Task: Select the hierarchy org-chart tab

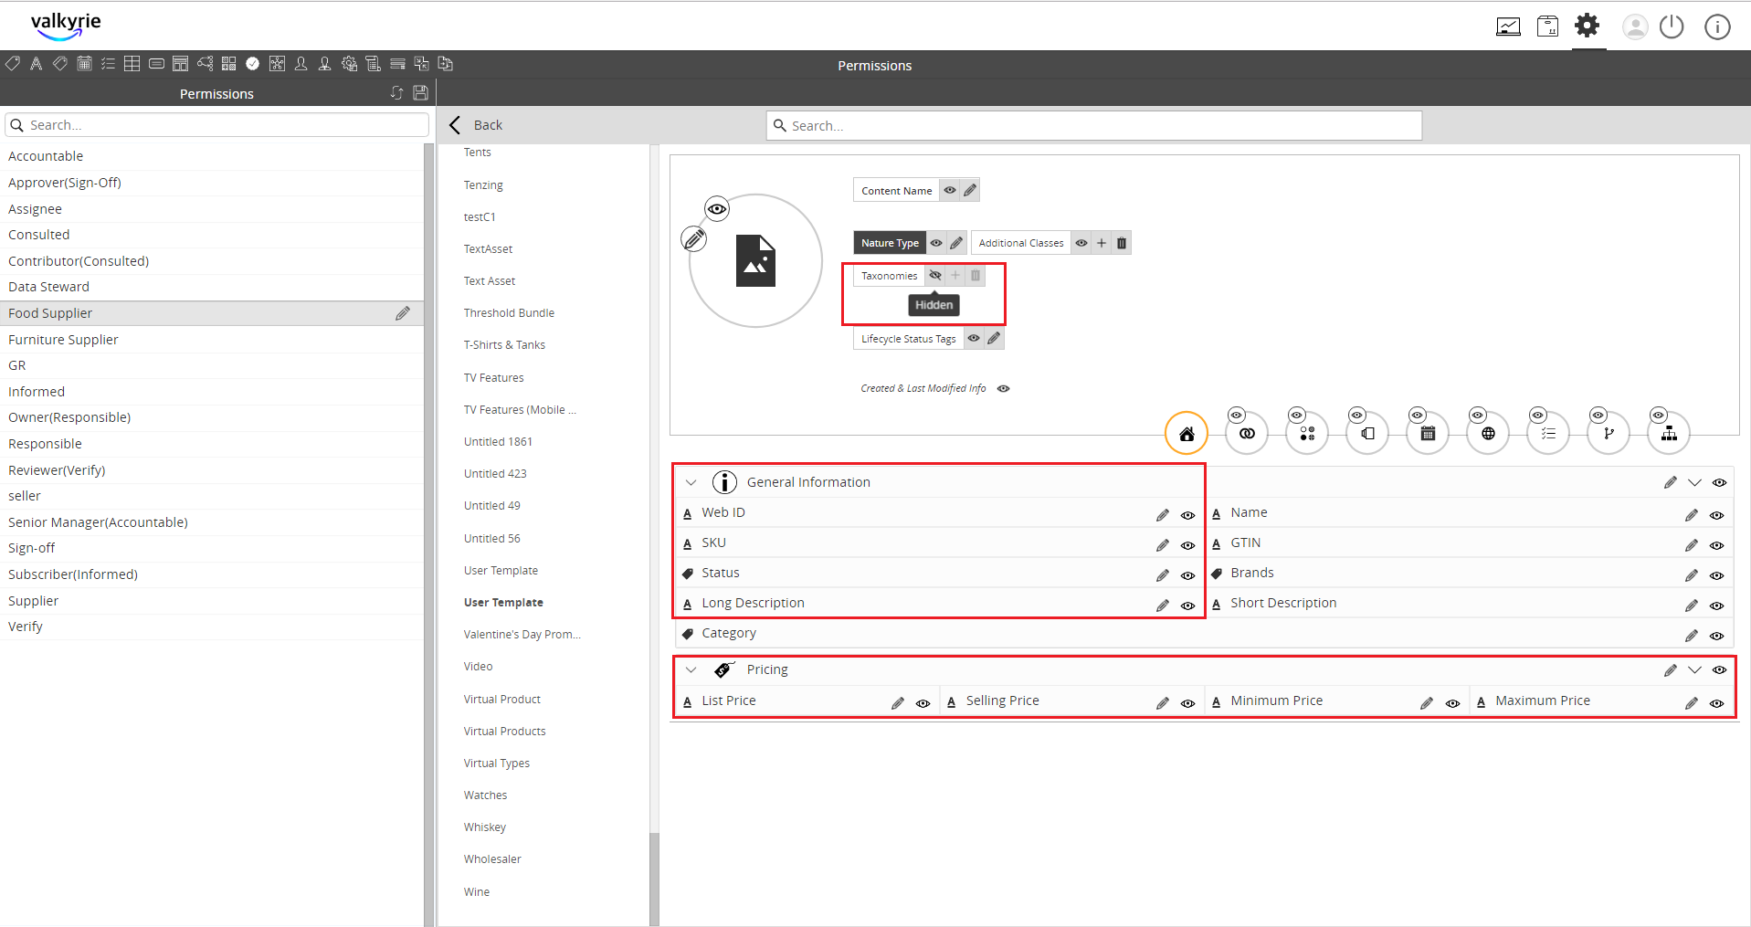Action: tap(1669, 434)
